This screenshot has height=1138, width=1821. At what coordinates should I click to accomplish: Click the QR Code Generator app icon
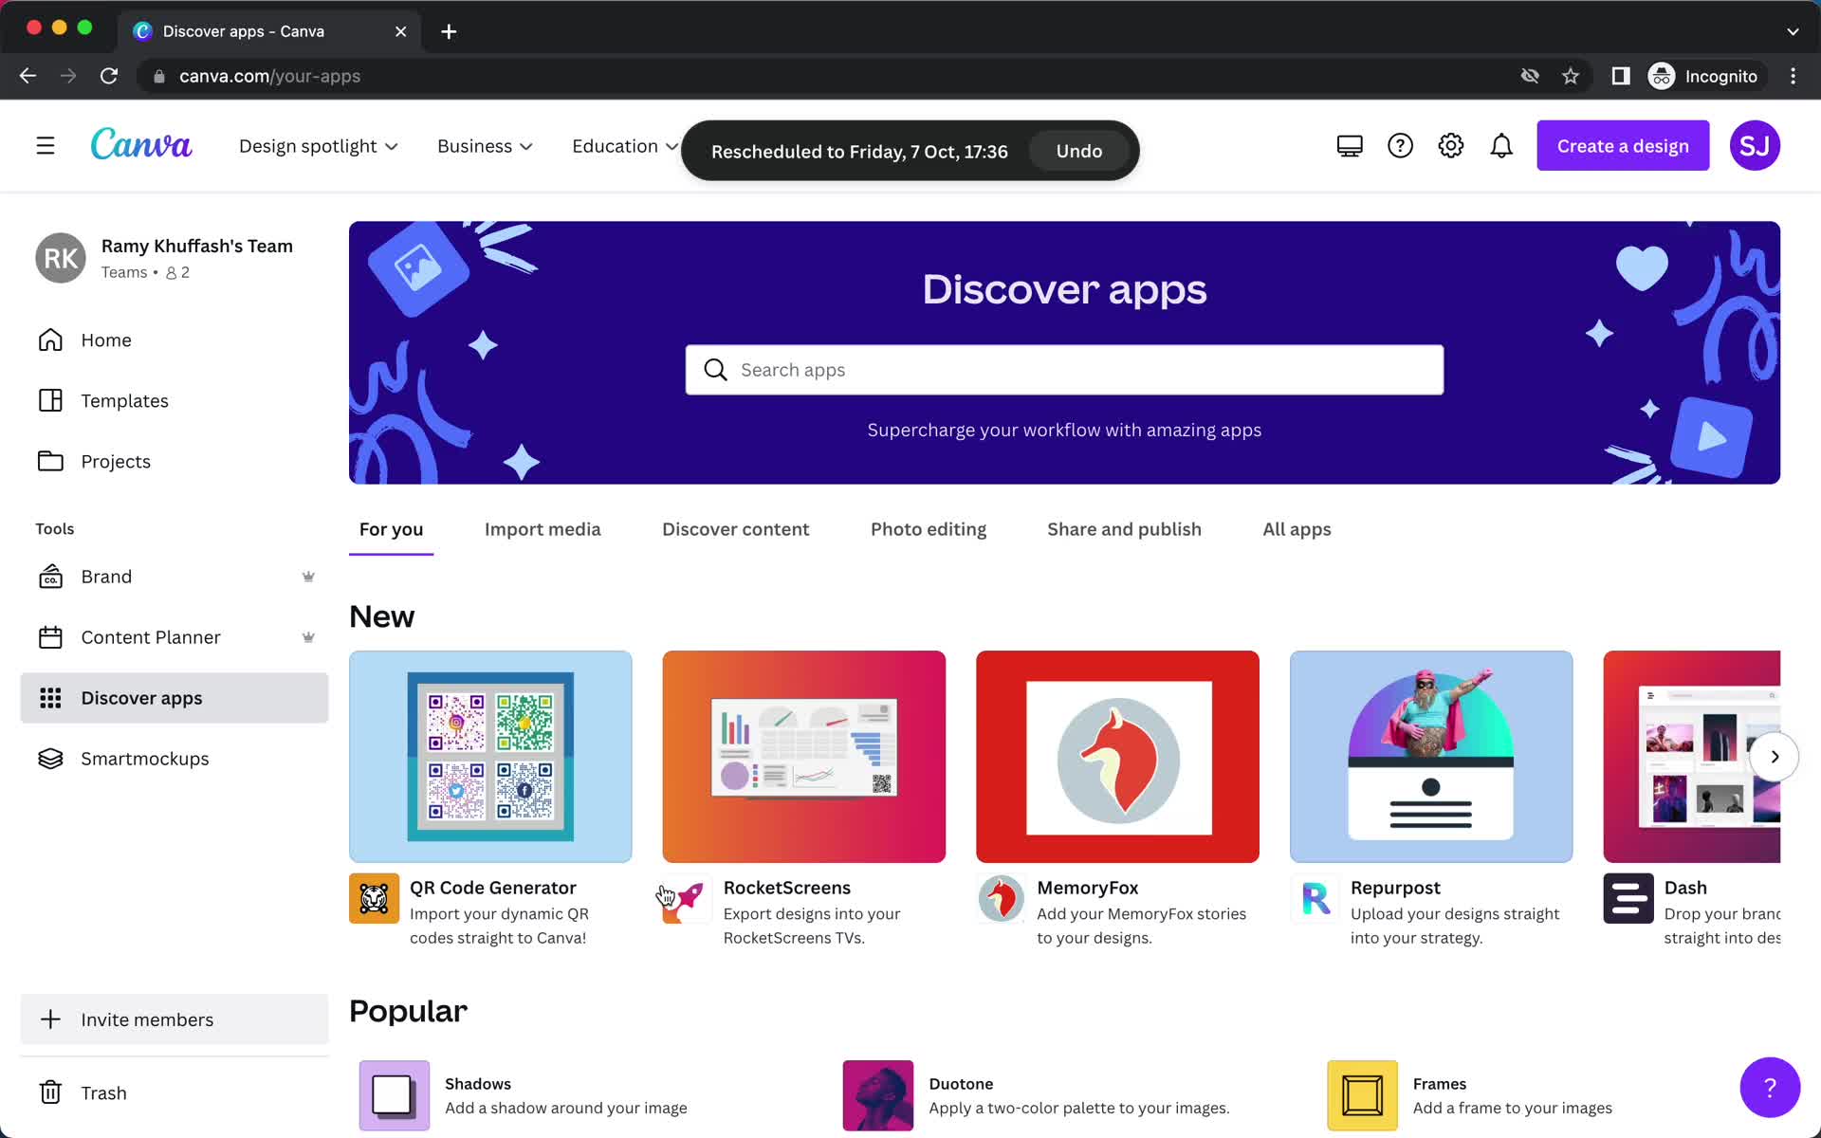click(374, 898)
